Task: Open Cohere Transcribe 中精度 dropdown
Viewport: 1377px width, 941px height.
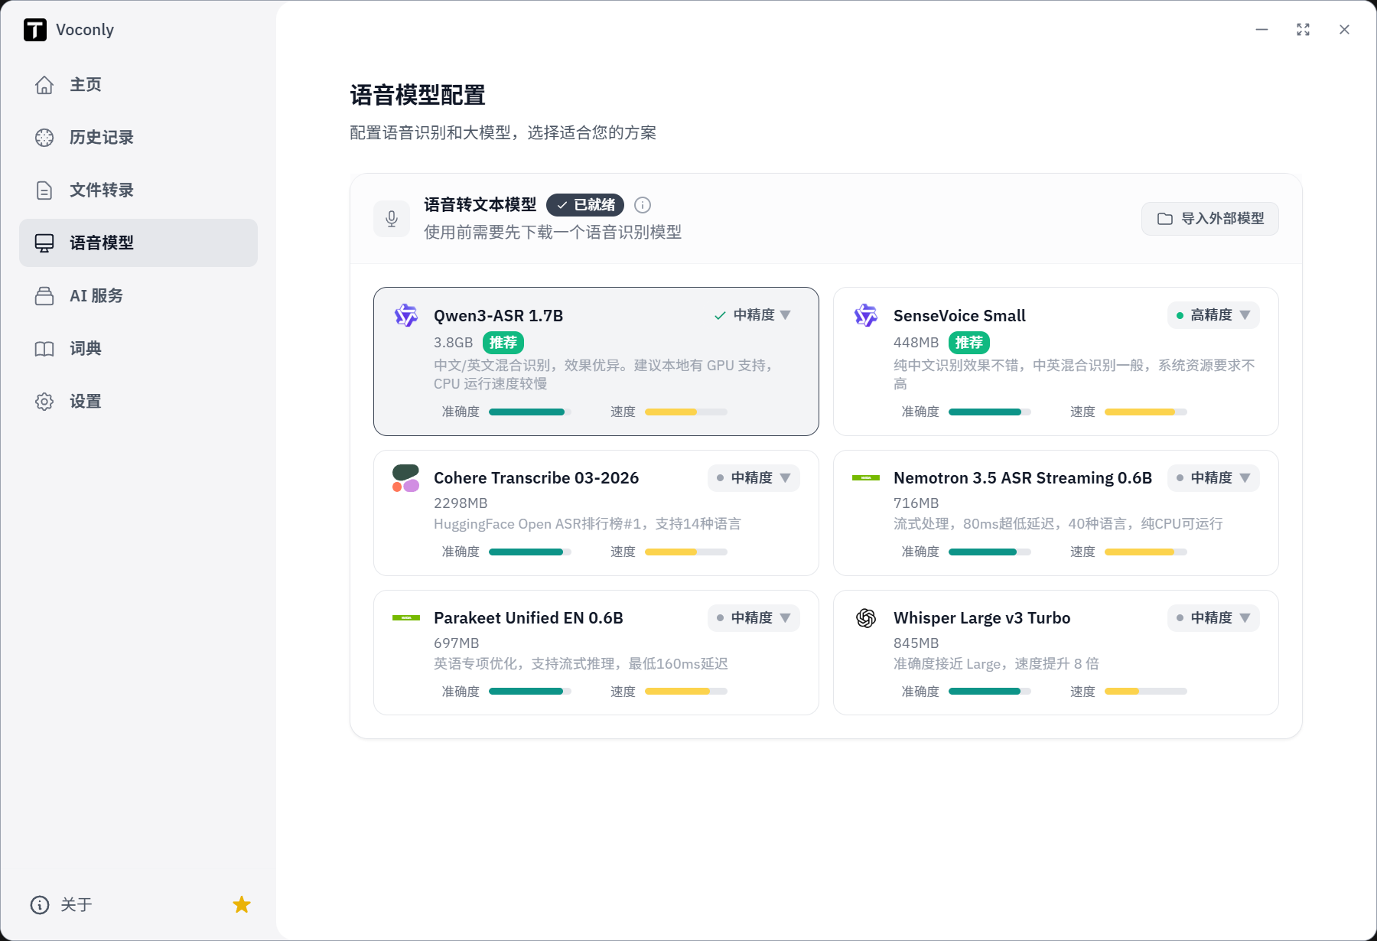Action: [754, 478]
